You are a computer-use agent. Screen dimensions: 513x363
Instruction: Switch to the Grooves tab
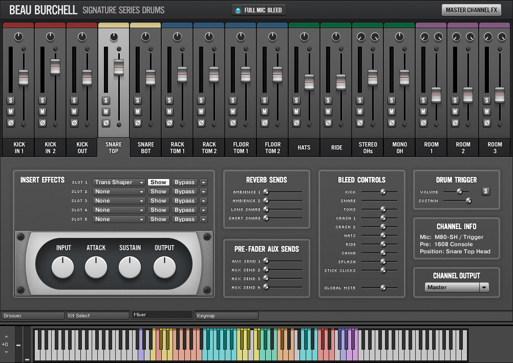click(x=33, y=316)
